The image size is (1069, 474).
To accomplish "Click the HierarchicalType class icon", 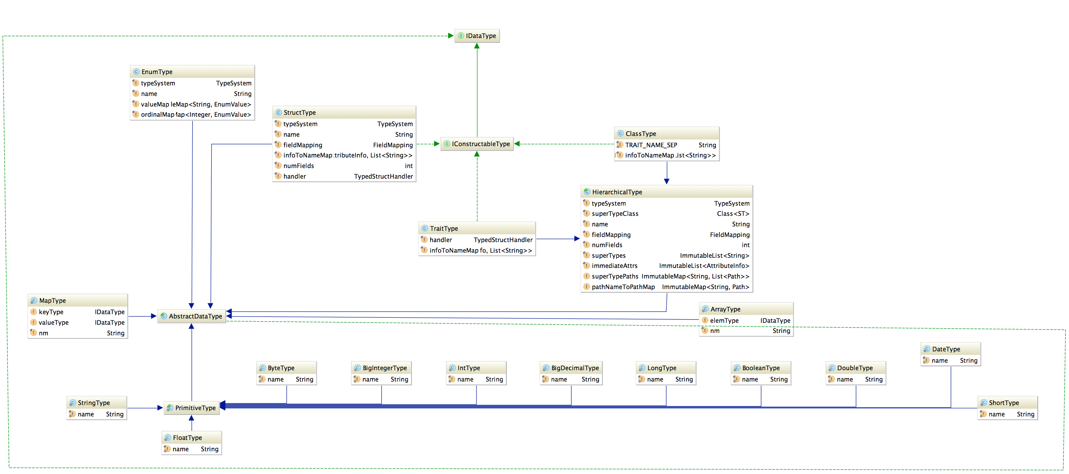I will tap(587, 192).
